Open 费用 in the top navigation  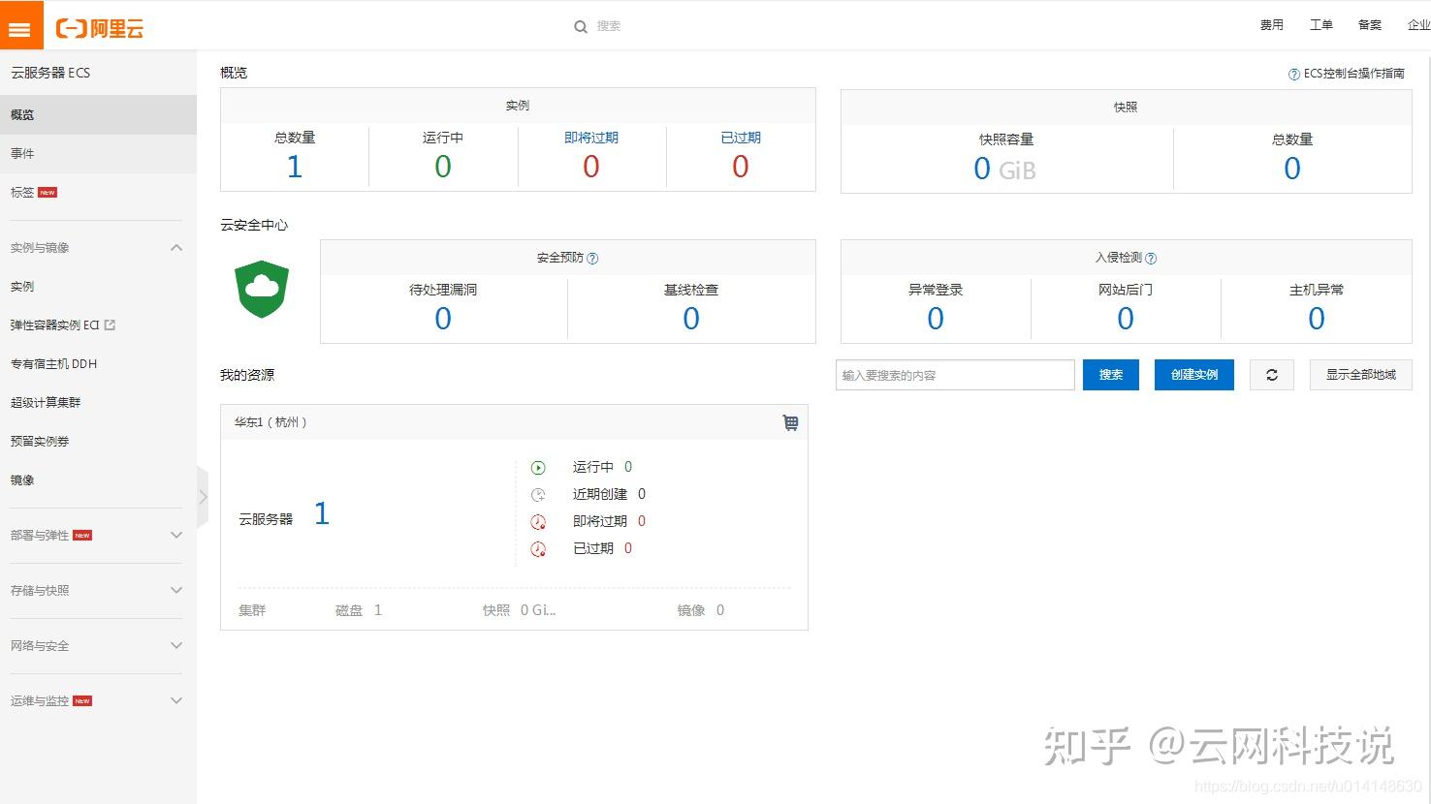pos(1271,25)
